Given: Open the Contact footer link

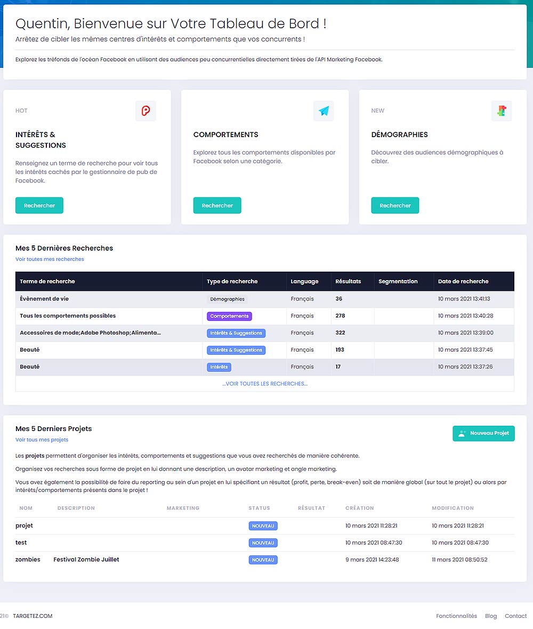Looking at the screenshot, I should [x=516, y=616].
